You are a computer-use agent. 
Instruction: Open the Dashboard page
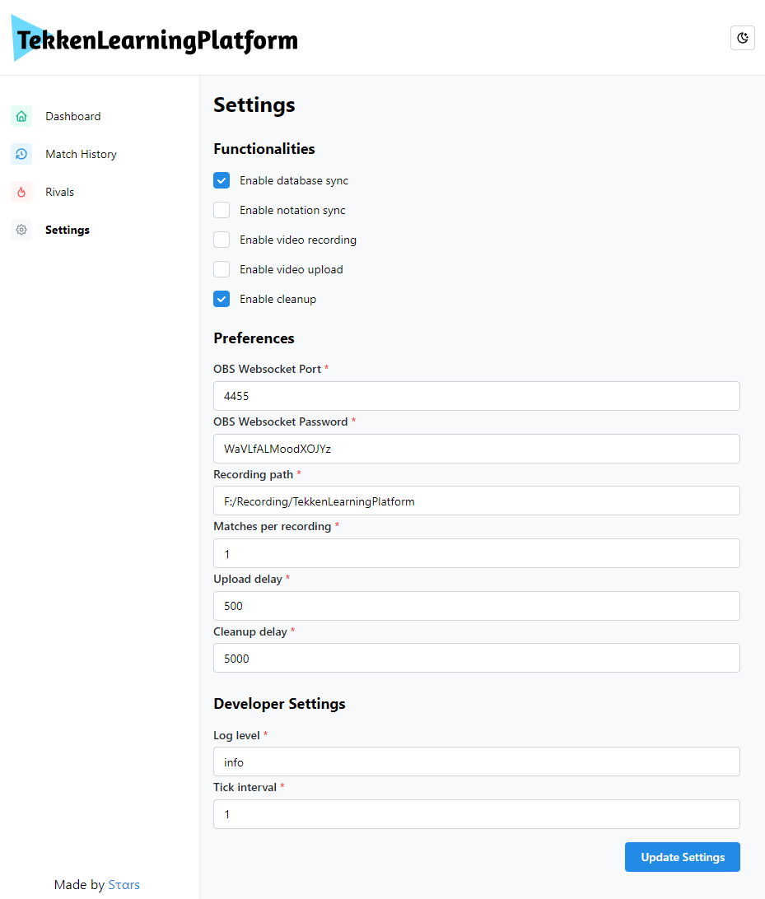(x=72, y=116)
